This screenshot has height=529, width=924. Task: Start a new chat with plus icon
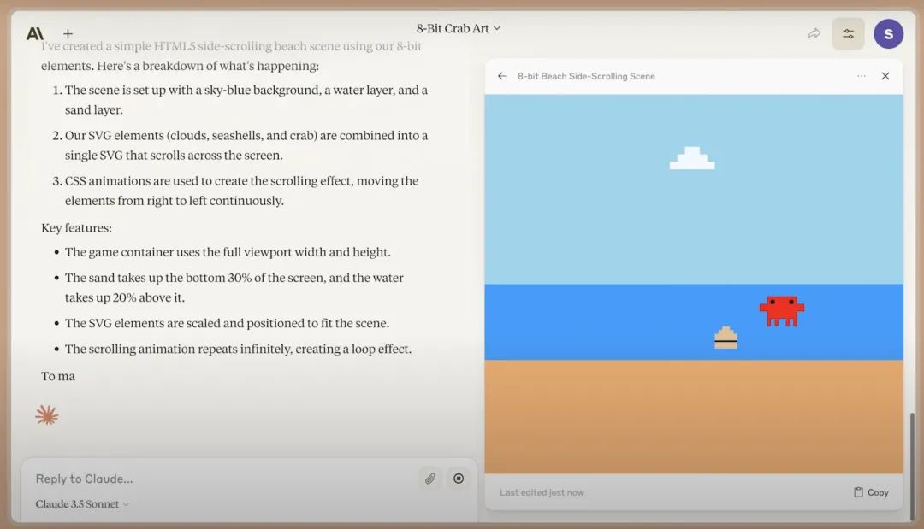tap(68, 34)
